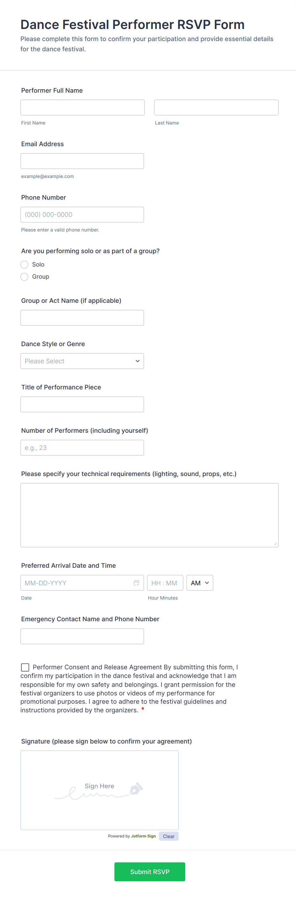Image resolution: width=296 pixels, height=897 pixels.
Task: Expand the AM/PM time selector
Action: pyautogui.click(x=200, y=583)
